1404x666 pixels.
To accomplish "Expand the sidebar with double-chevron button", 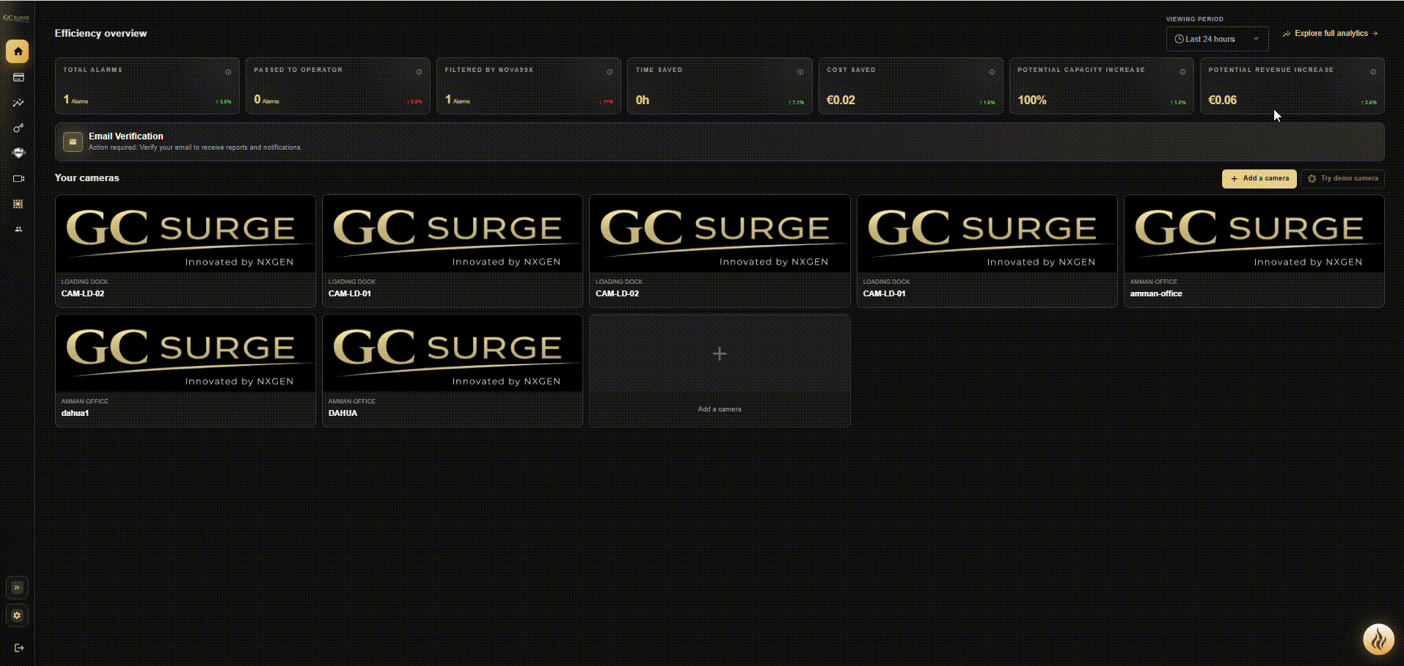I will pyautogui.click(x=18, y=588).
